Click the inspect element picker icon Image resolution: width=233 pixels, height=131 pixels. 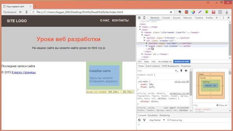139,18
